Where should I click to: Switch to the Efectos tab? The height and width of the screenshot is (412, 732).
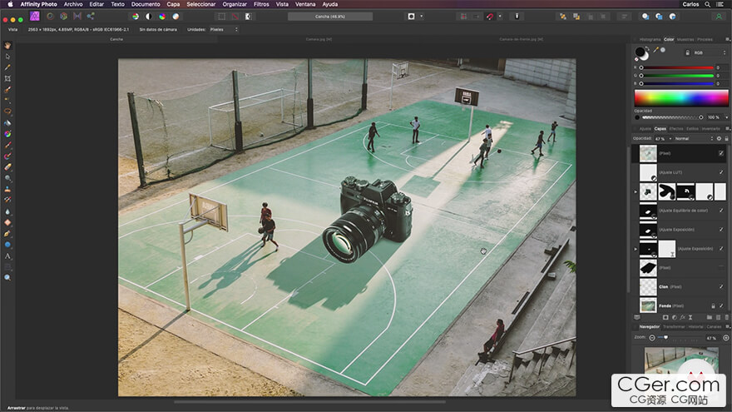point(675,128)
